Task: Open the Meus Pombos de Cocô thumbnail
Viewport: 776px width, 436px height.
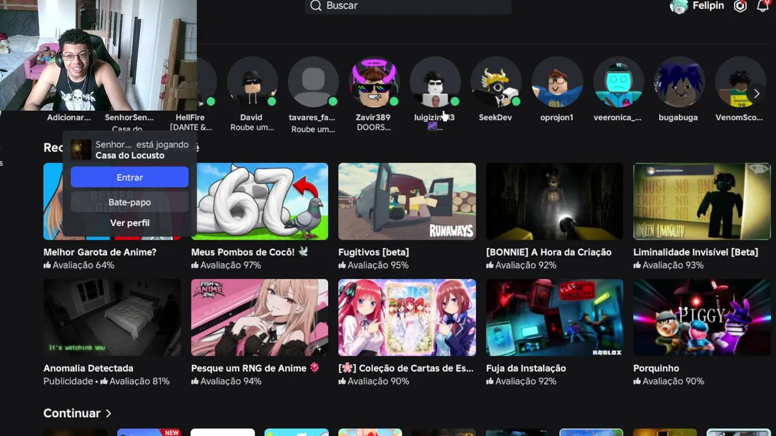Action: pyautogui.click(x=259, y=202)
